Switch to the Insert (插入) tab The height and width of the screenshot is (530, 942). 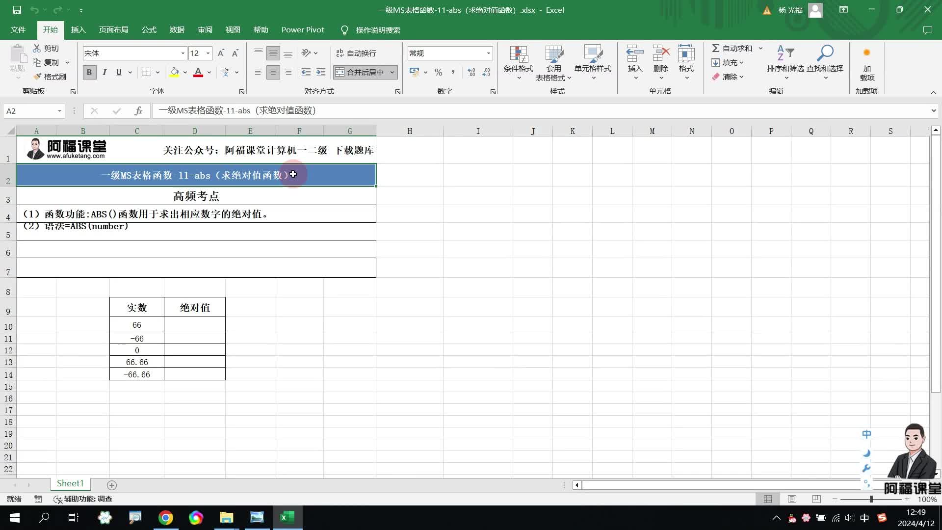click(78, 30)
